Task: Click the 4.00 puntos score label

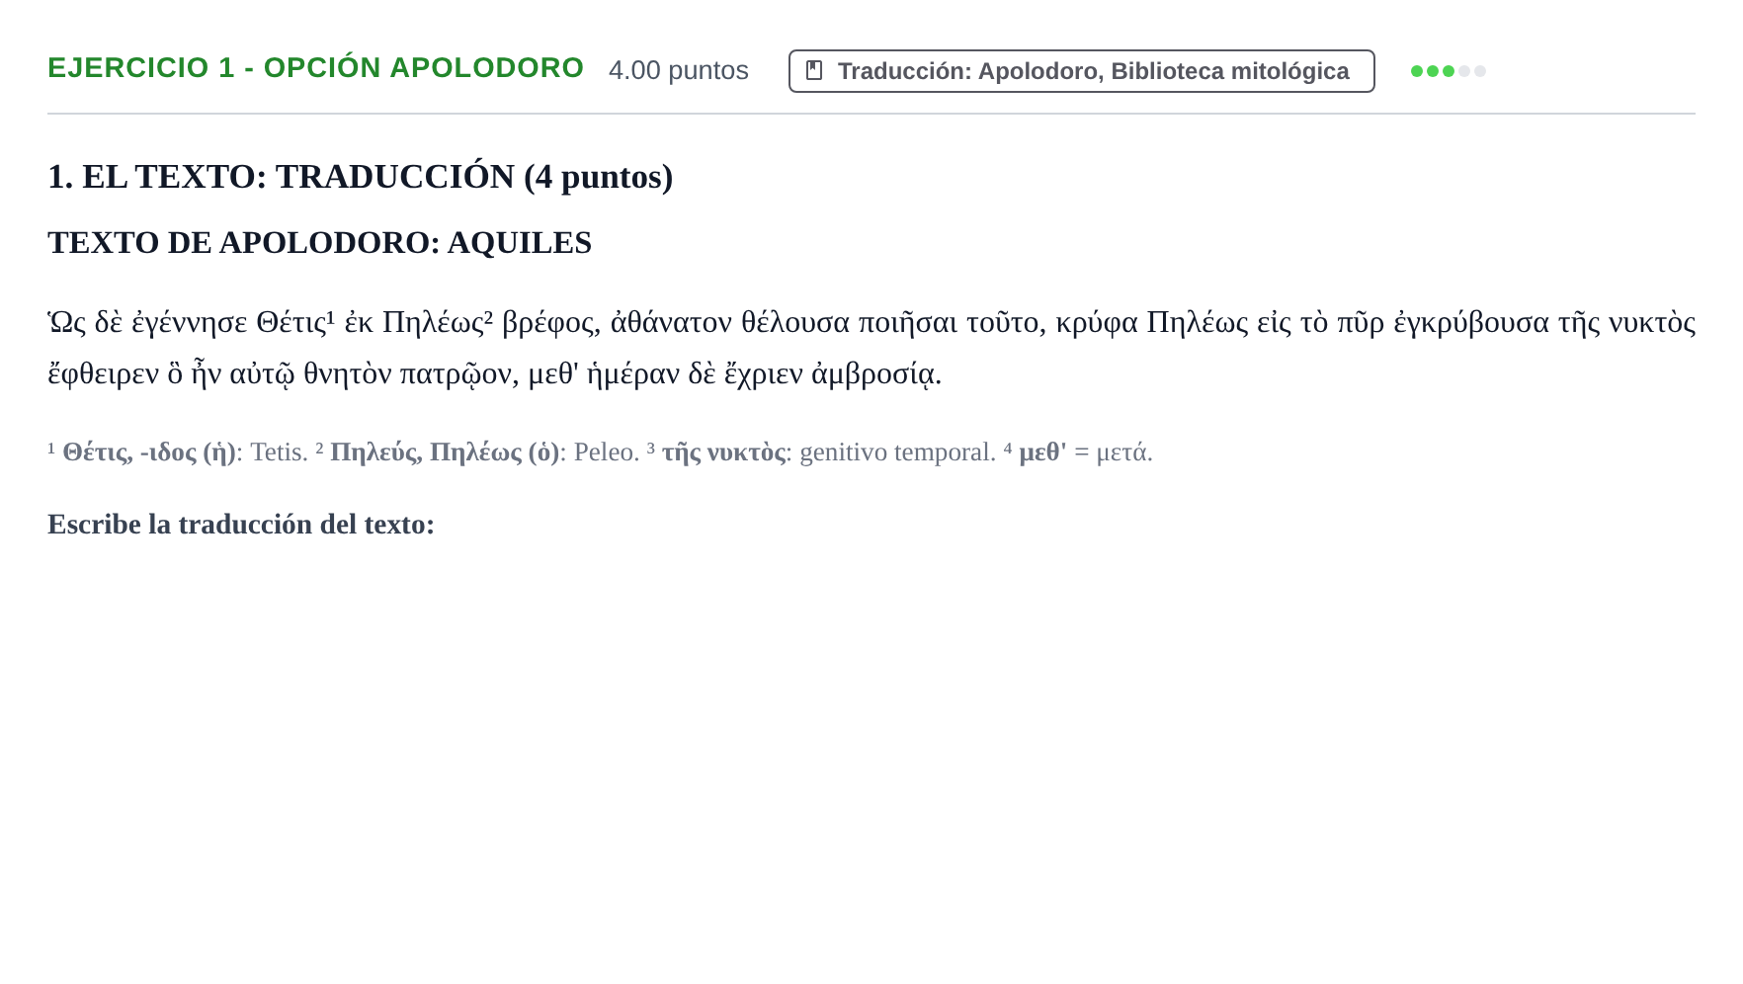Action: point(679,70)
